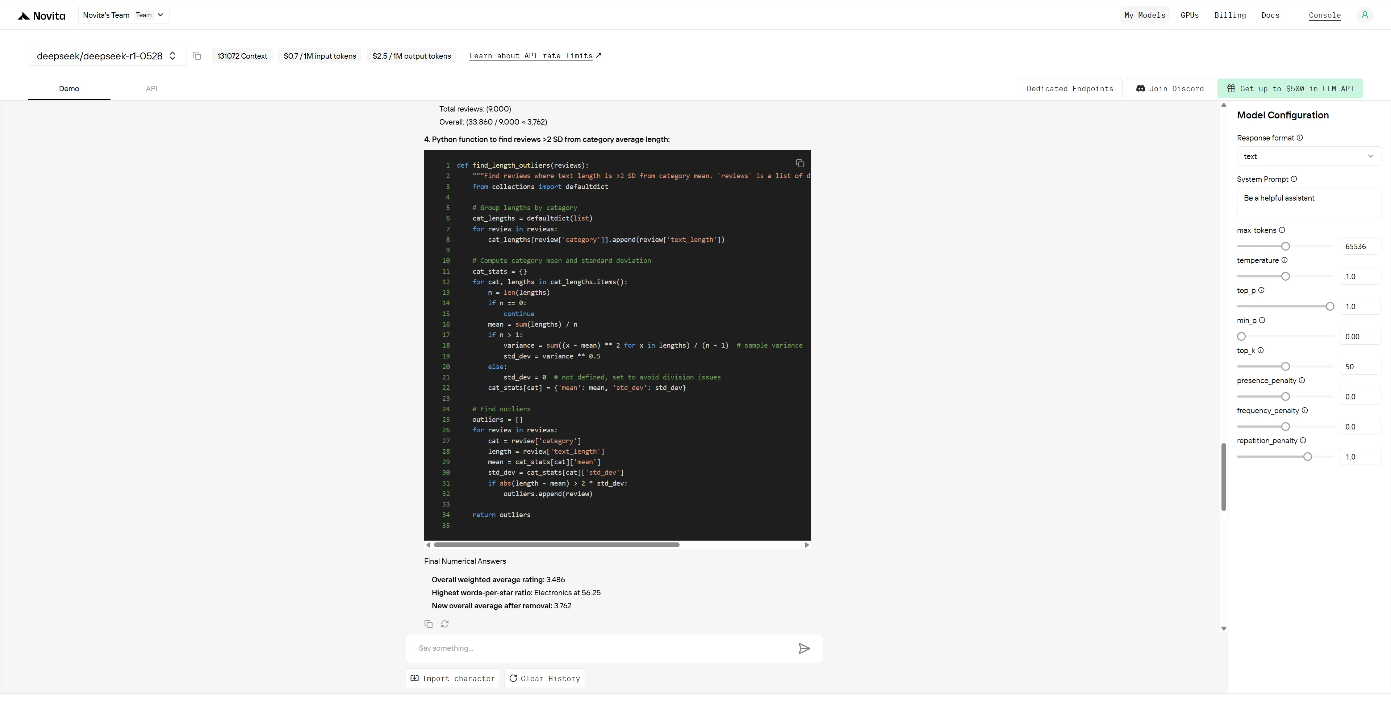Open the Response format dropdown
1391x709 pixels.
point(1308,156)
